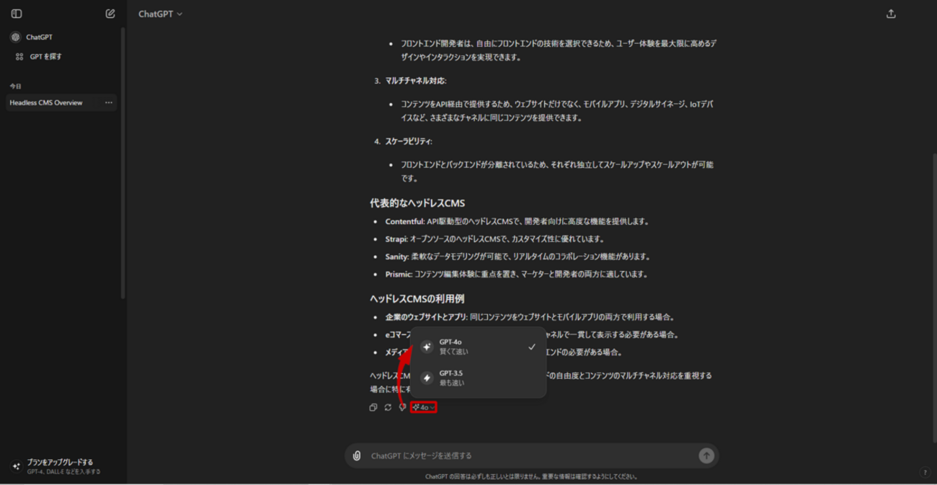The height and width of the screenshot is (485, 937).
Task: Click the sidebar vertical scrollbar
Action: pos(123,163)
